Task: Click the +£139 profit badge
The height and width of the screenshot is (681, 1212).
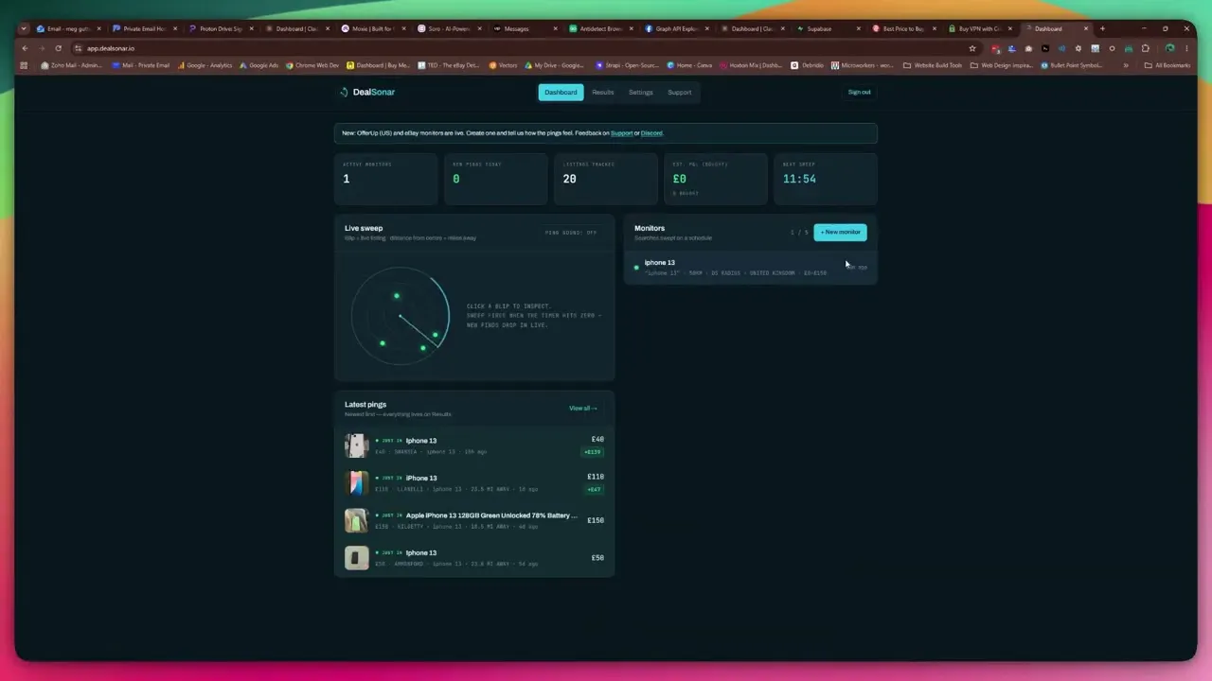Action: tap(592, 452)
